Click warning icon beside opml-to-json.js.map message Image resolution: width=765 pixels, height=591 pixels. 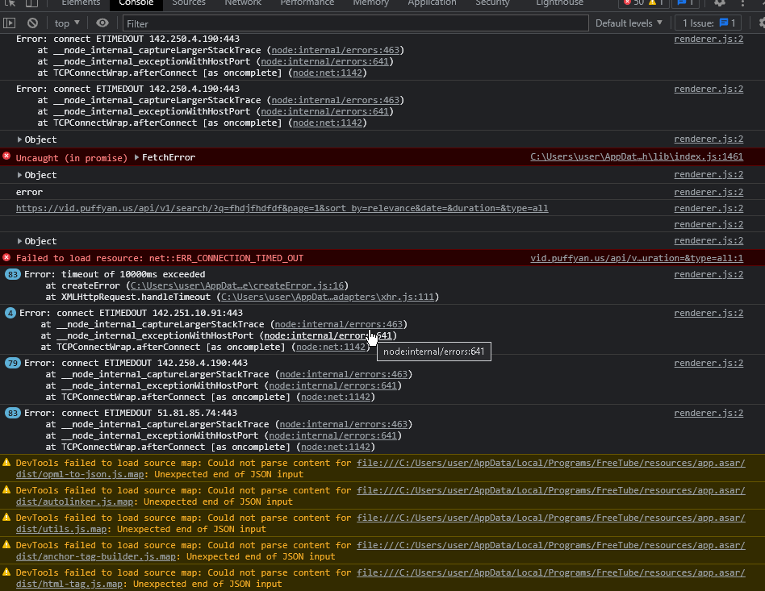[x=6, y=462]
